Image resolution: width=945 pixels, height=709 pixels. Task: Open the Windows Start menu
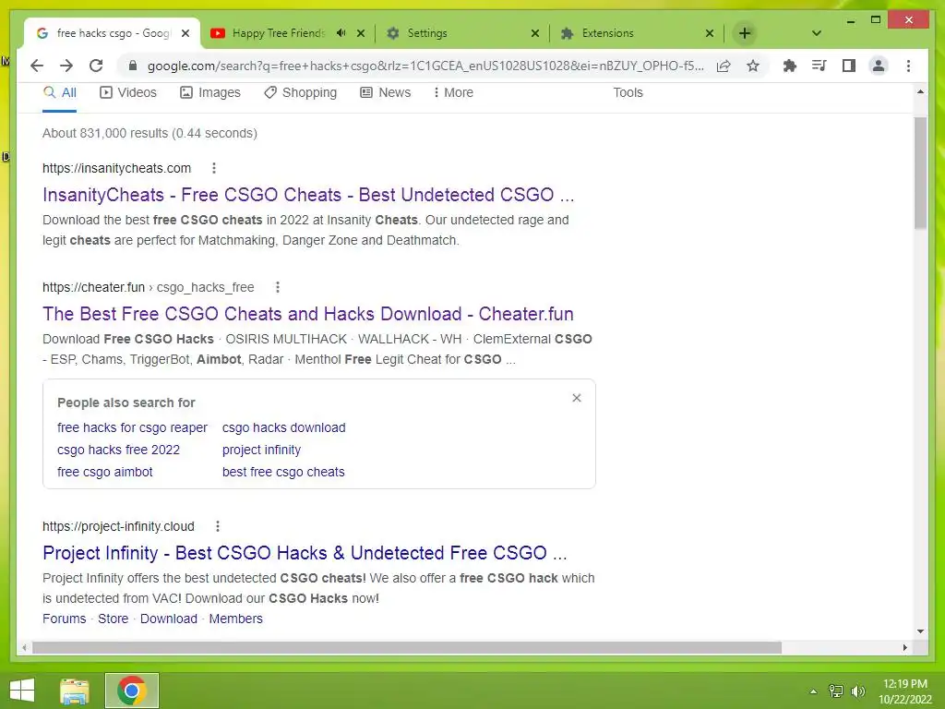22,691
